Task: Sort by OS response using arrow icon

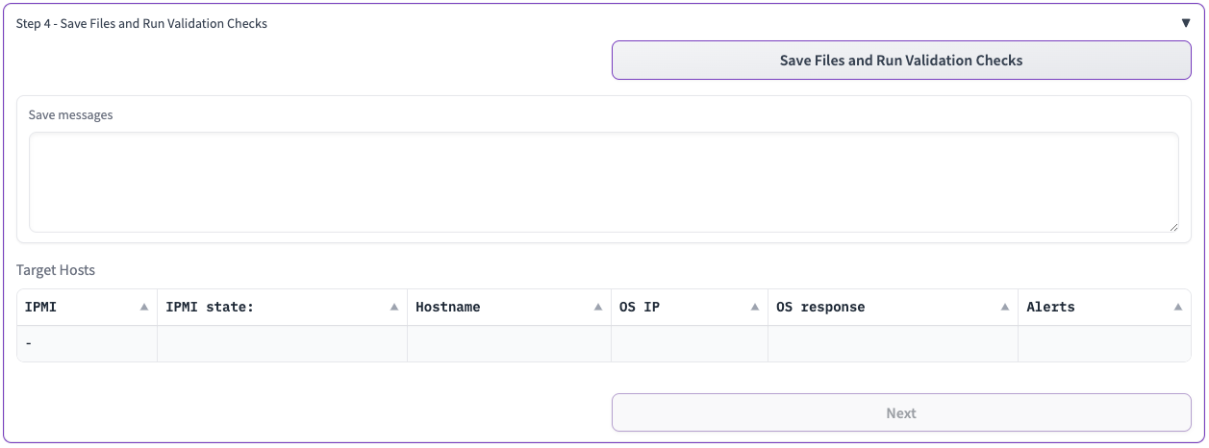Action: (x=1004, y=308)
